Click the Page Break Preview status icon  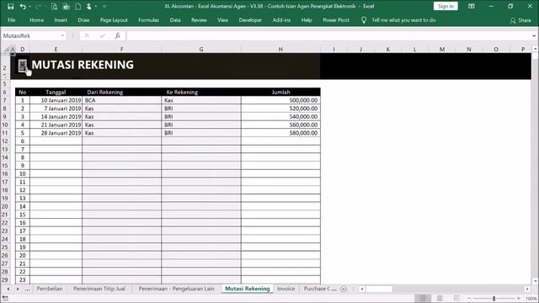(x=456, y=298)
